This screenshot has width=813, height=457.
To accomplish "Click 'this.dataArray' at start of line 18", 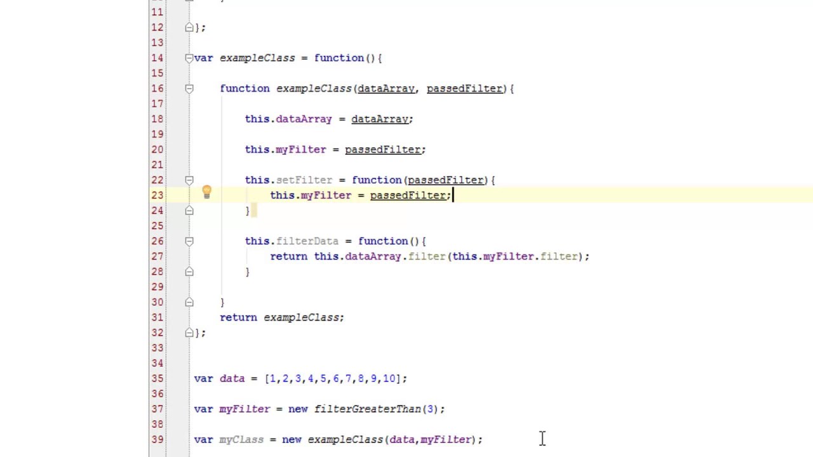I will coord(288,119).
